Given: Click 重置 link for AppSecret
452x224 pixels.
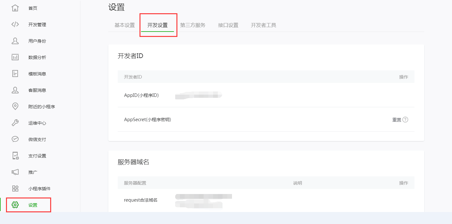Looking at the screenshot, I should 397,120.
